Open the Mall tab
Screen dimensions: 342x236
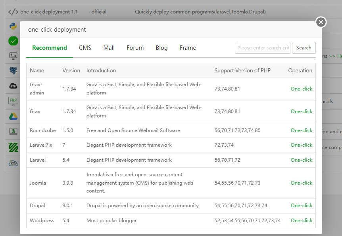pos(109,48)
